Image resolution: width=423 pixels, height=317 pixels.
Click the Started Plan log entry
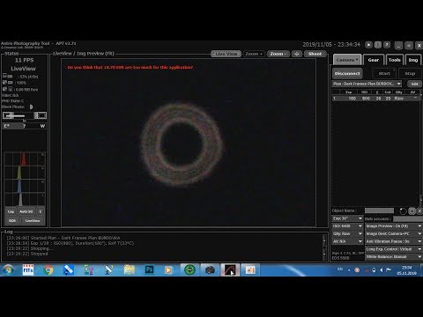click(63, 238)
